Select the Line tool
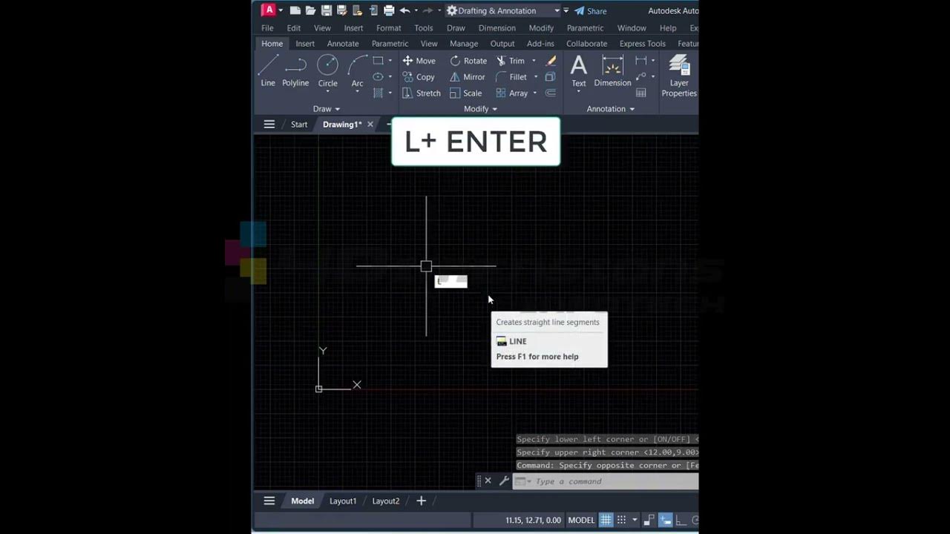The width and height of the screenshot is (950, 534). click(268, 71)
